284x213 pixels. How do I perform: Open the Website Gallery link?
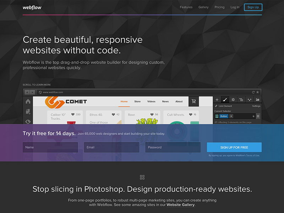181,205
